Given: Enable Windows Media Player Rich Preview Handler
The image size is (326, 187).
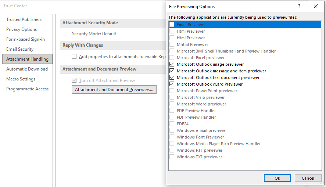Looking at the screenshot, I should coord(172,144).
